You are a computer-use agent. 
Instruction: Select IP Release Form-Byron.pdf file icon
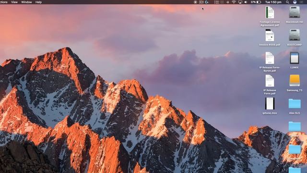[x=270, y=58]
